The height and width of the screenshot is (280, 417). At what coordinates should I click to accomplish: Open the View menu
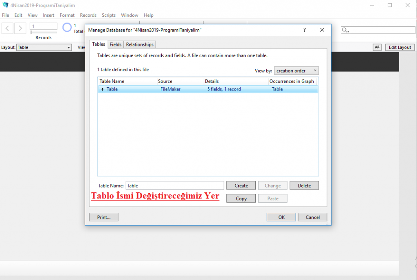pos(33,15)
